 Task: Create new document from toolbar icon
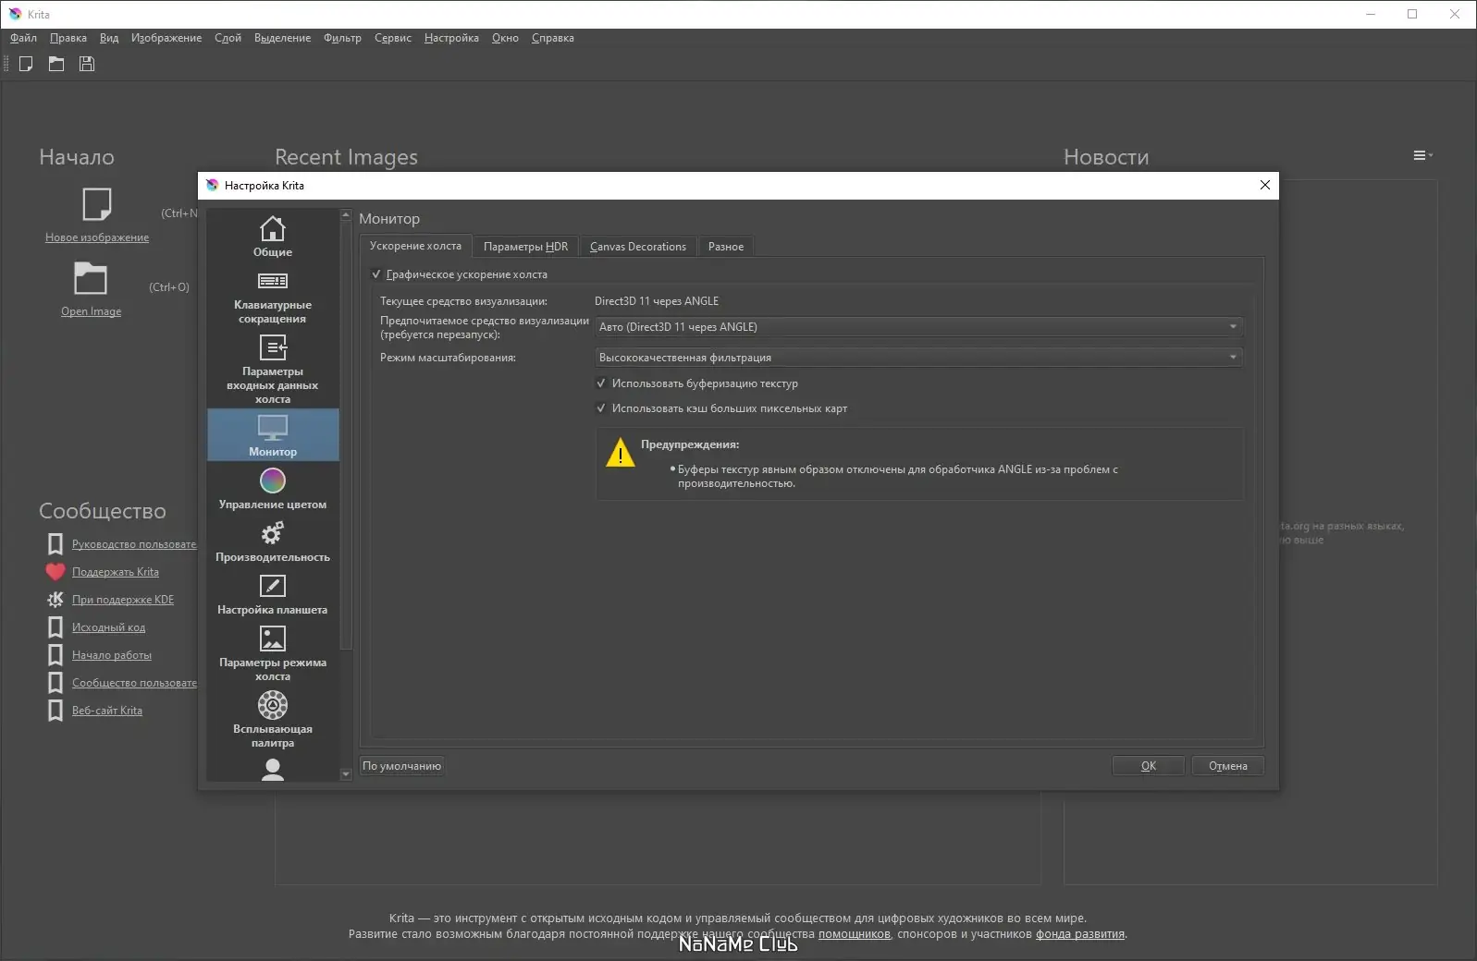pos(26,64)
